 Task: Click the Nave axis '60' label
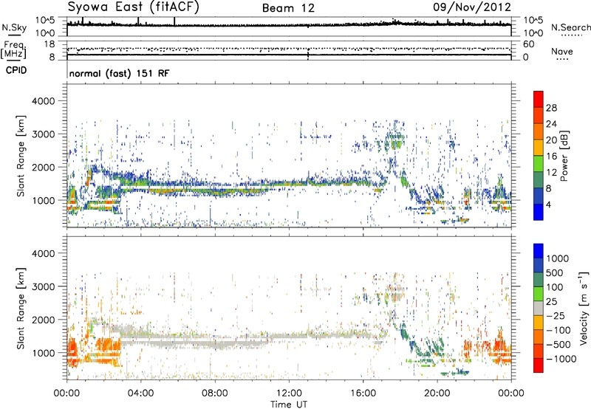pyautogui.click(x=528, y=44)
